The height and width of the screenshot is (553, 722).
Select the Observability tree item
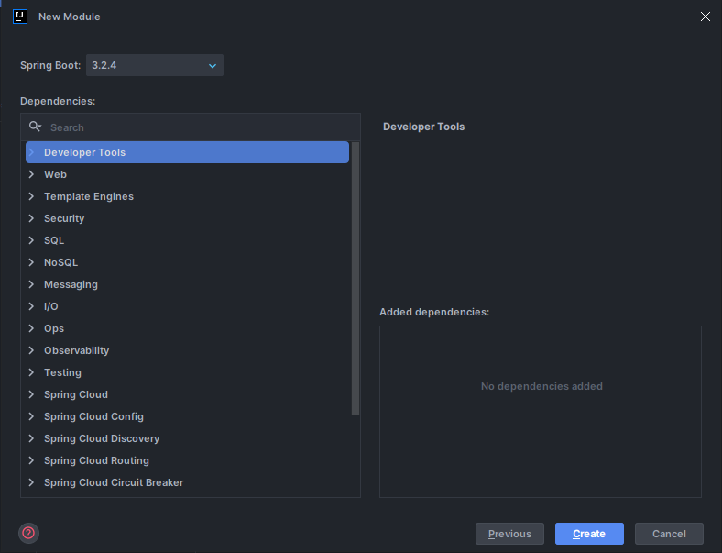coord(76,350)
